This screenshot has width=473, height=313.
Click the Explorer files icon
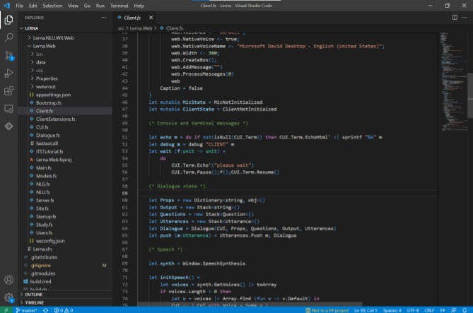[x=8, y=19]
